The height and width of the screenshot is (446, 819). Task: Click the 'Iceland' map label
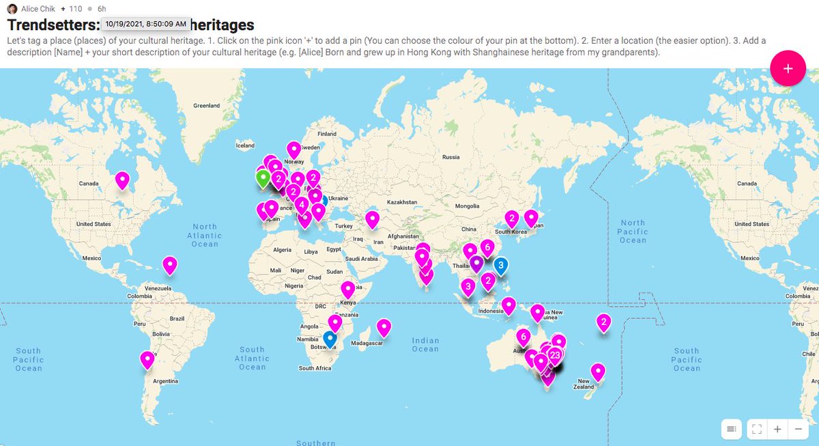pyautogui.click(x=245, y=145)
